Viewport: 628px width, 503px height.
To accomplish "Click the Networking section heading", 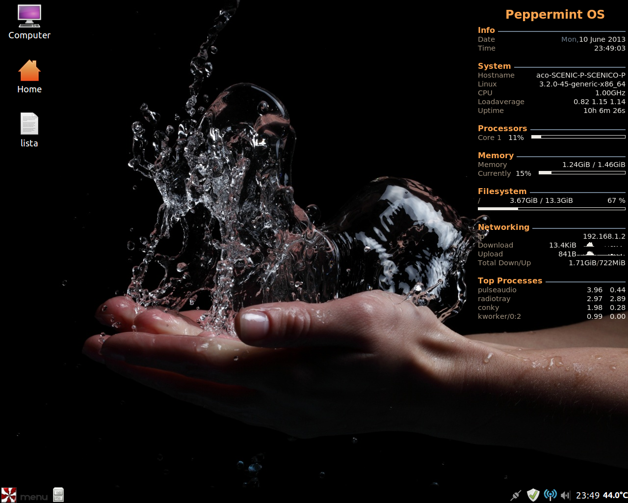I will point(503,227).
